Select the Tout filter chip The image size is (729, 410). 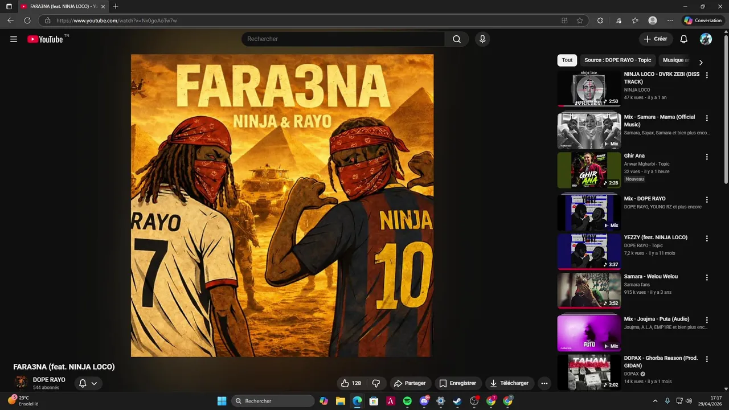tap(567, 60)
